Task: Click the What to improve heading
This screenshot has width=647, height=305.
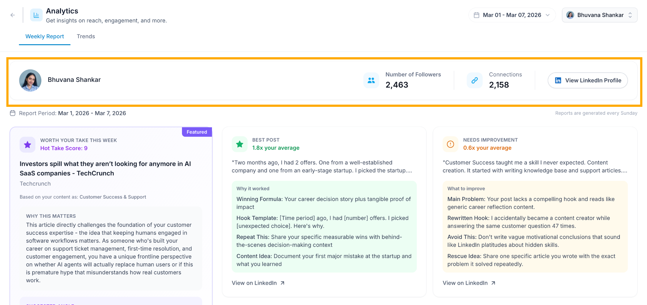Action: coord(466,189)
